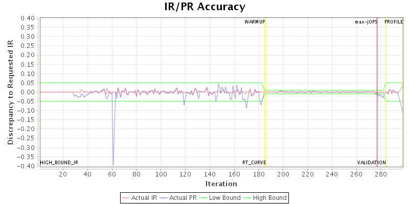This screenshot has height=204, width=409.
Task: Click the 0.40 tick on the y-axis
Action: [x=27, y=18]
